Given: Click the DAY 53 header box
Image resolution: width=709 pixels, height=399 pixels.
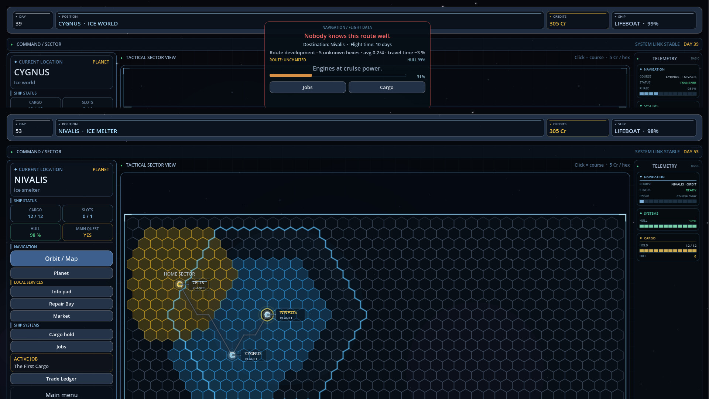Looking at the screenshot, I should [x=33, y=128].
